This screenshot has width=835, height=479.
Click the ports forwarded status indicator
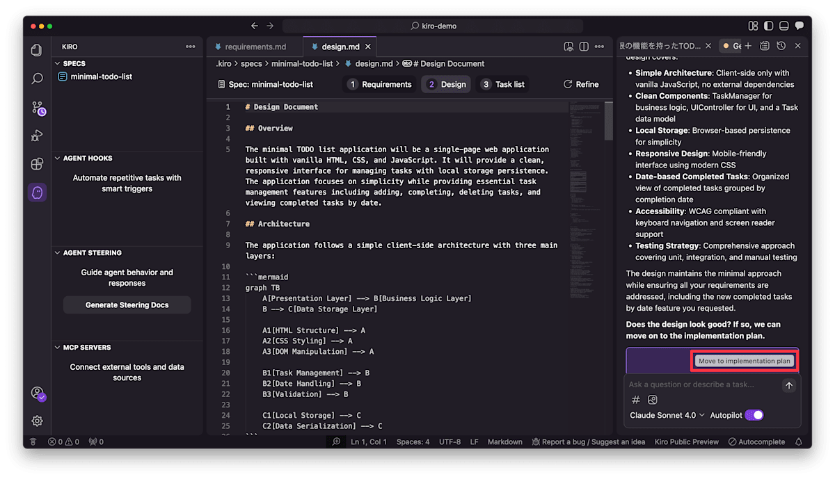(x=96, y=441)
